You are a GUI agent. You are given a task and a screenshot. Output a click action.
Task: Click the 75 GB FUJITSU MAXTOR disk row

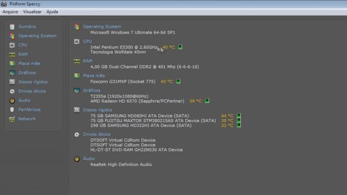click(x=153, y=120)
